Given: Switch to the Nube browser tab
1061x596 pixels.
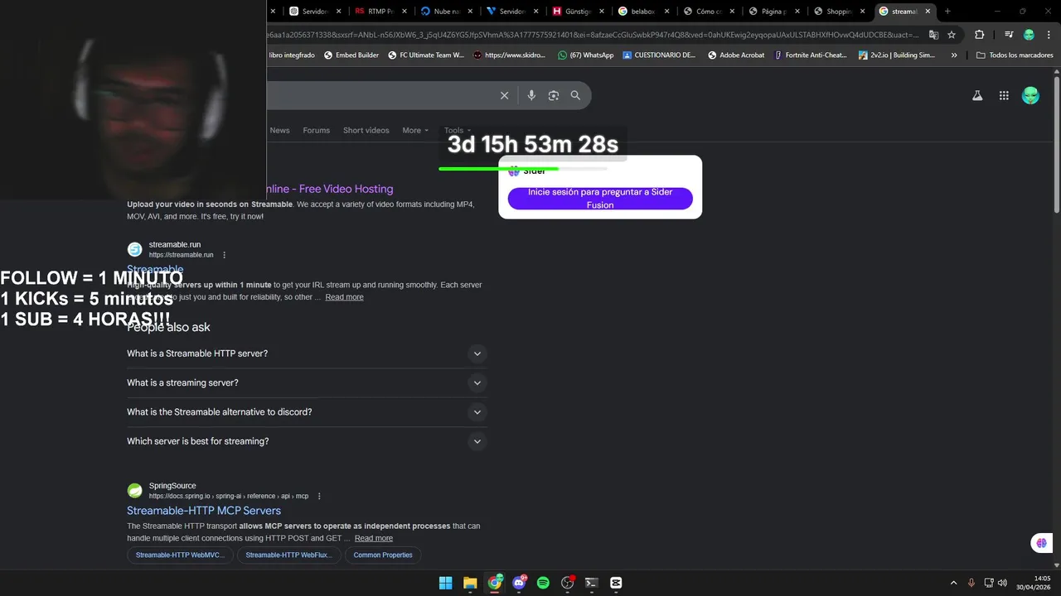Looking at the screenshot, I should tap(446, 12).
